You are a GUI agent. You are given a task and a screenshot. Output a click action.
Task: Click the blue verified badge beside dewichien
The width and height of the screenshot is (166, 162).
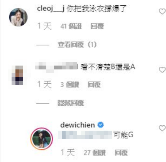pos(101,125)
